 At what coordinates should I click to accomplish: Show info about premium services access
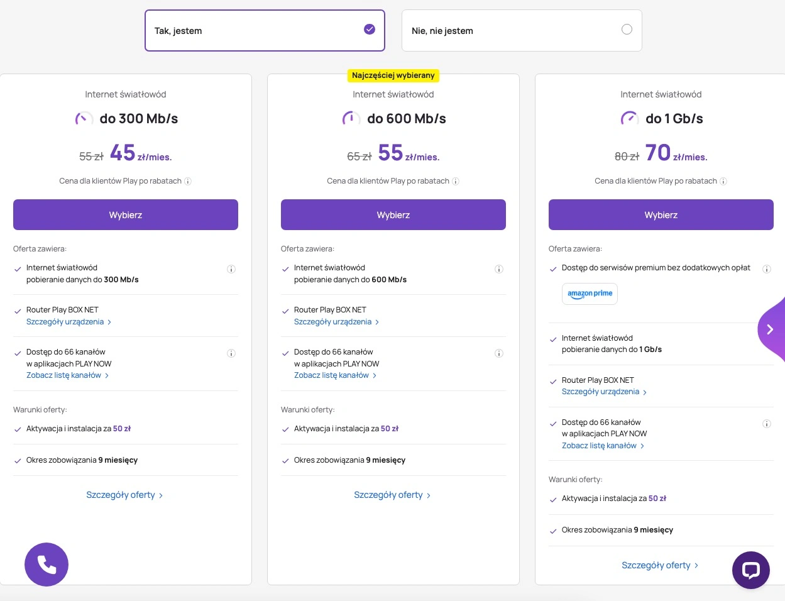point(767,269)
